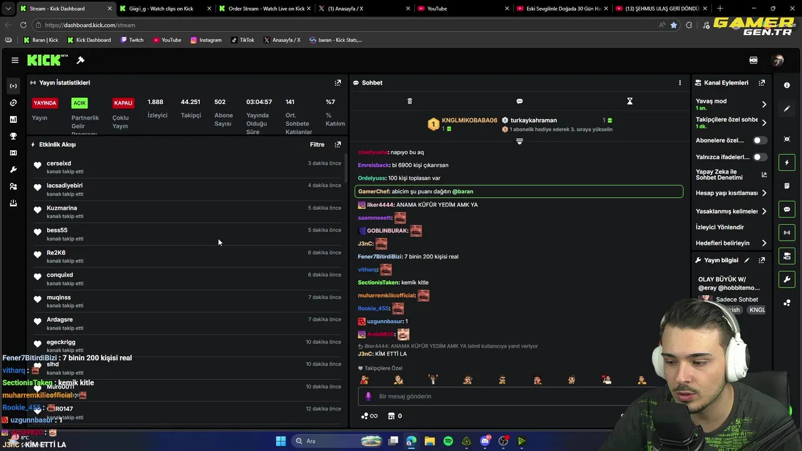Open the Twitch bookmark
The image size is (802, 451).
point(132,40)
